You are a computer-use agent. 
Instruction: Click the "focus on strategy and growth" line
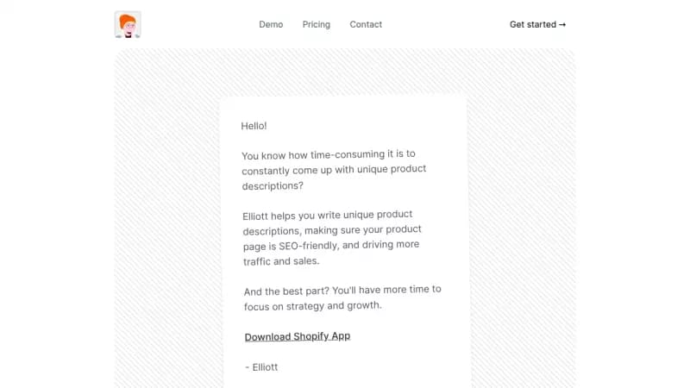point(312,305)
